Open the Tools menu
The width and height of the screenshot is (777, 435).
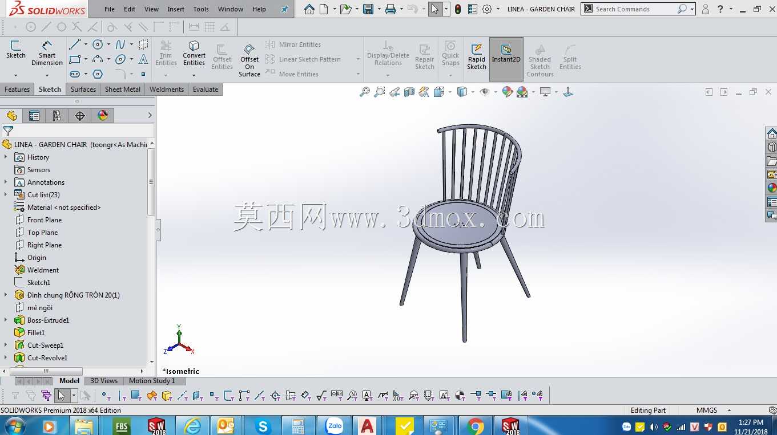201,9
